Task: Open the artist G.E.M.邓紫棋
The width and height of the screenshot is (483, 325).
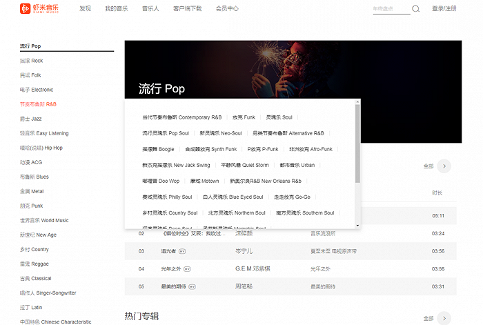Action: [x=253, y=269]
